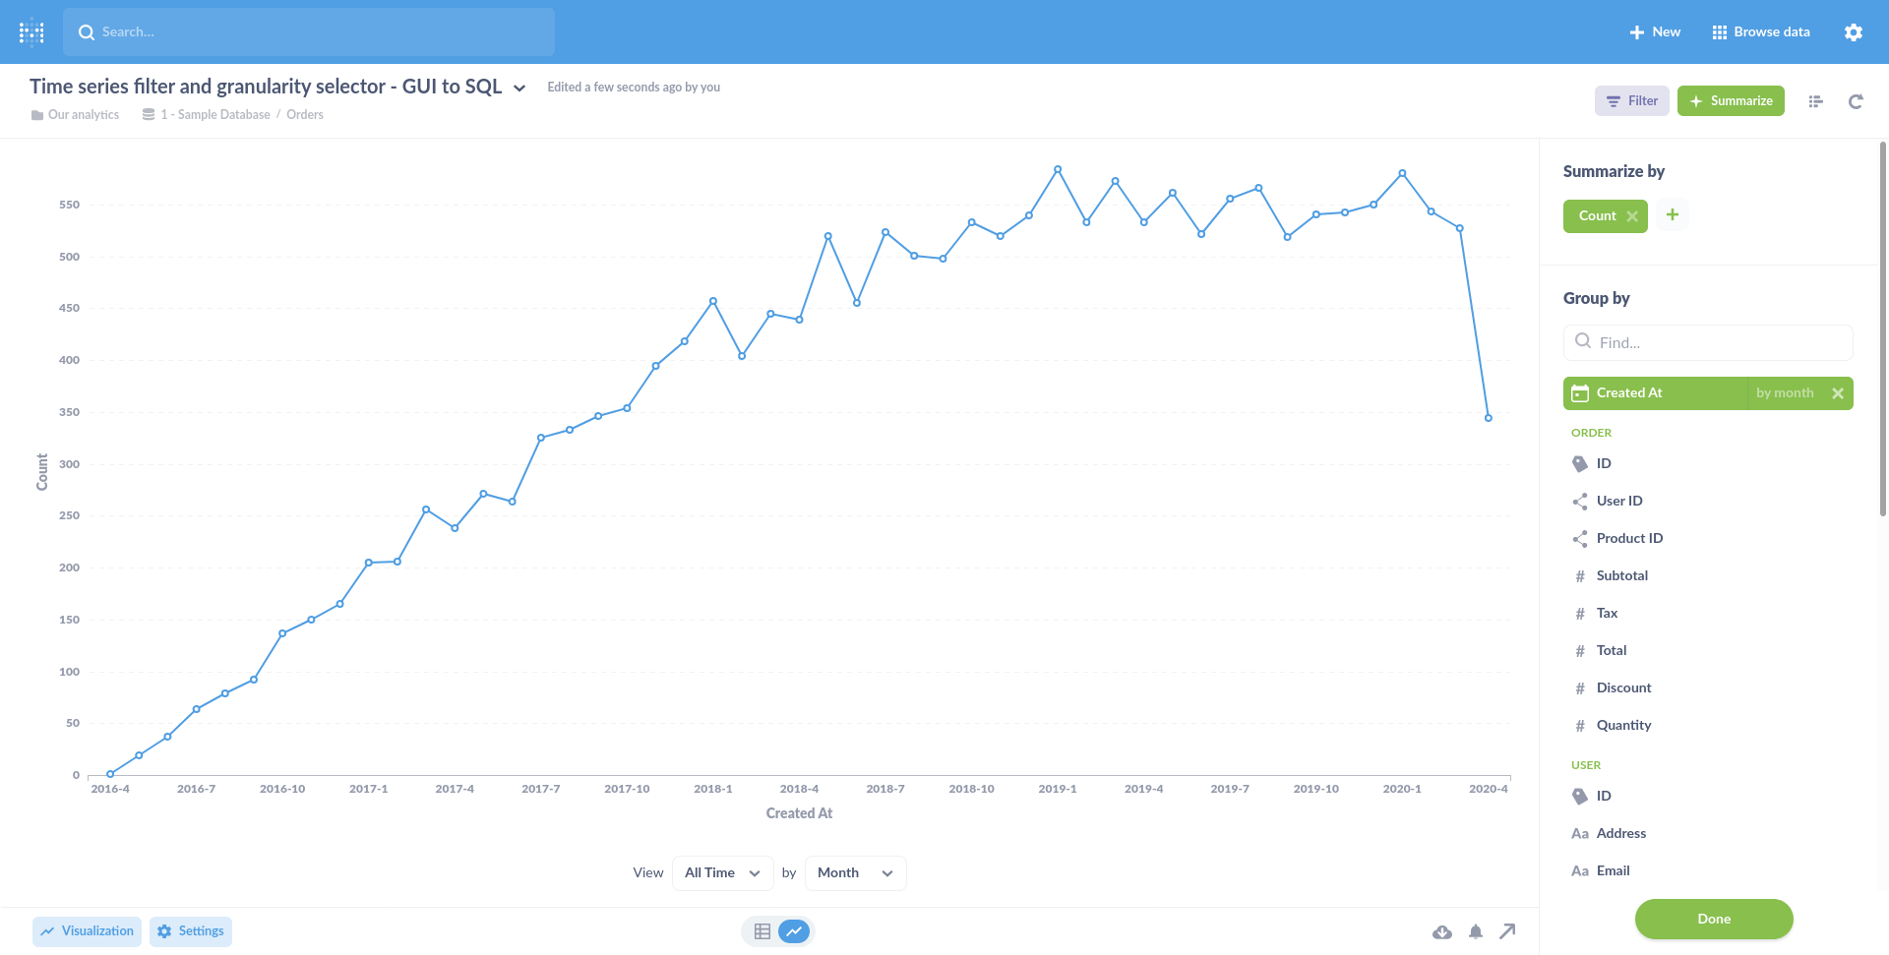The height and width of the screenshot is (955, 1889).
Task: Focus the Group by Find field
Action: (1708, 342)
